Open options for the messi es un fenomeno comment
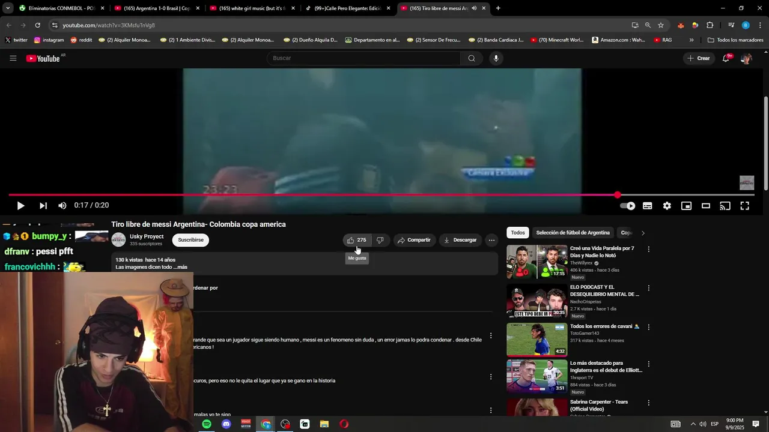The image size is (769, 432). [x=491, y=336]
